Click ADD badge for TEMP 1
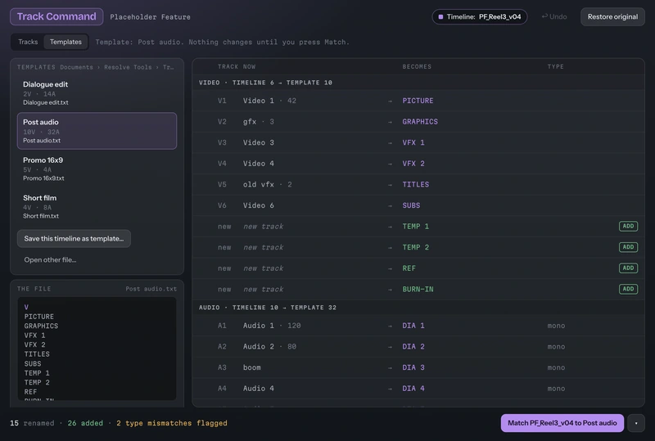Viewport: 655px width, 441px height. [x=628, y=226]
